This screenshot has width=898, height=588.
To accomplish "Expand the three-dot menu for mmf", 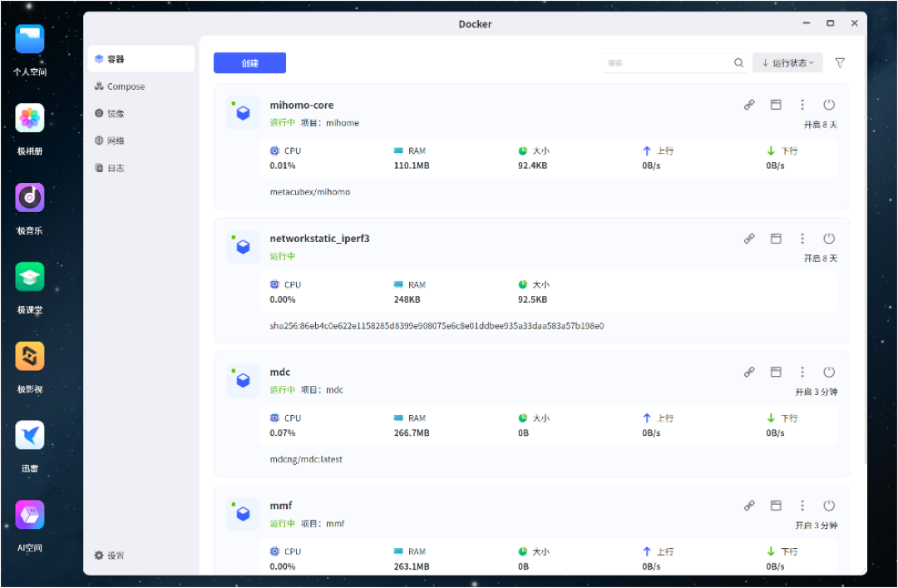I will click(802, 506).
